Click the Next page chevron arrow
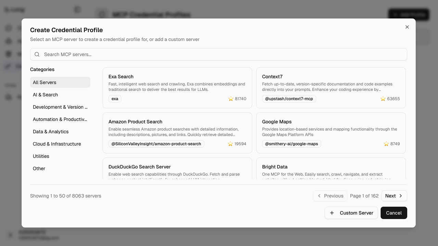438x246 pixels. click(x=401, y=196)
